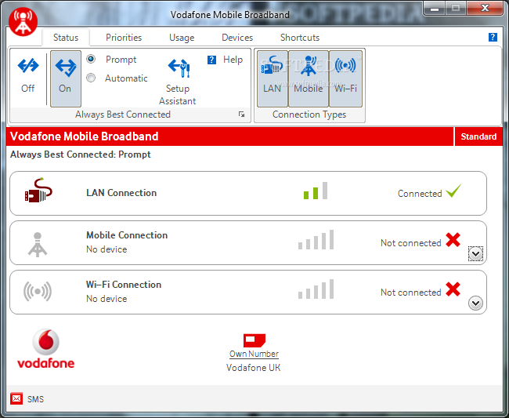The height and width of the screenshot is (418, 509).
Task: Click the Vodafone red antenna application logo
Action: coord(23,21)
